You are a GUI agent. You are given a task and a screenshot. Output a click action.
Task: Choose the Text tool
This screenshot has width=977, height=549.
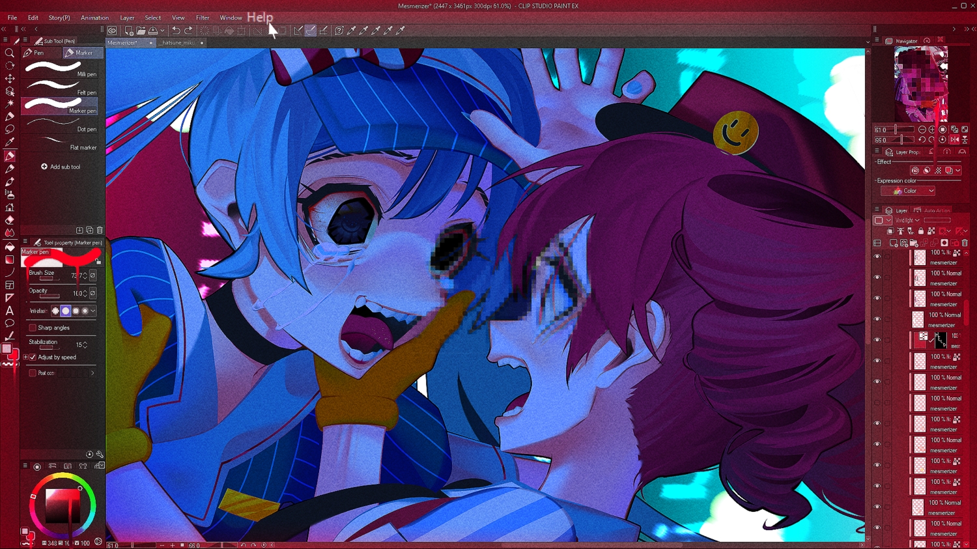point(10,311)
